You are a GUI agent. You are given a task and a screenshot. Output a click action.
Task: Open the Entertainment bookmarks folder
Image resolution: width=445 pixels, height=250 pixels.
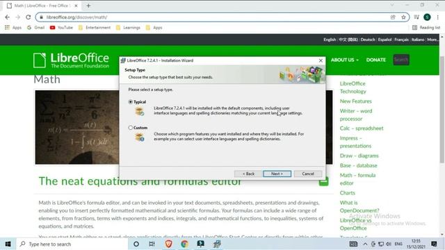coord(95,28)
